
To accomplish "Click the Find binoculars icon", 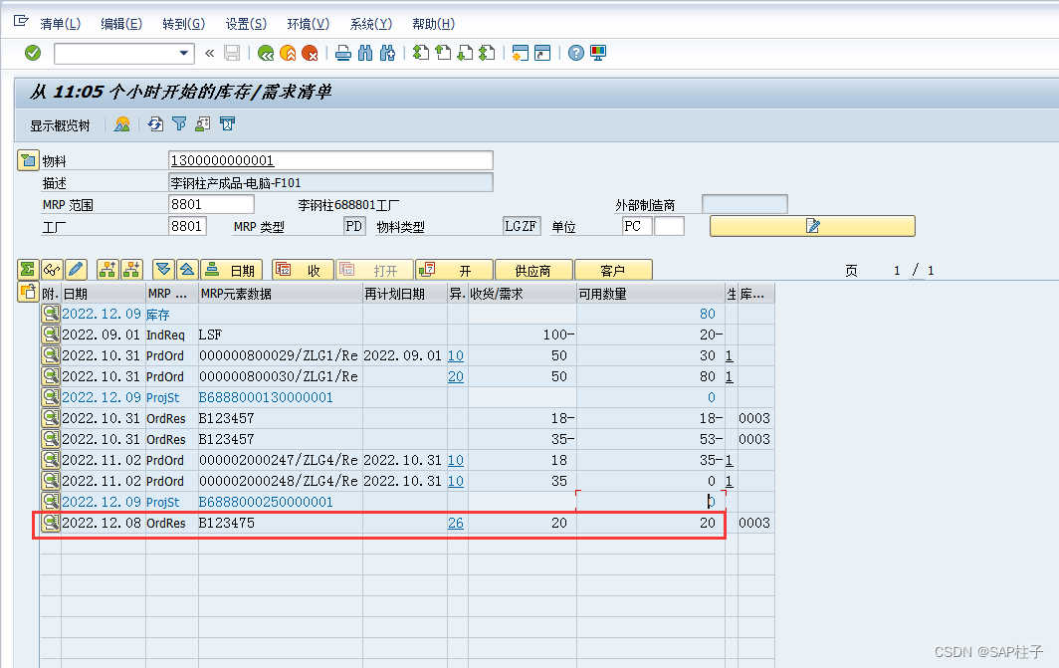I will click(365, 53).
